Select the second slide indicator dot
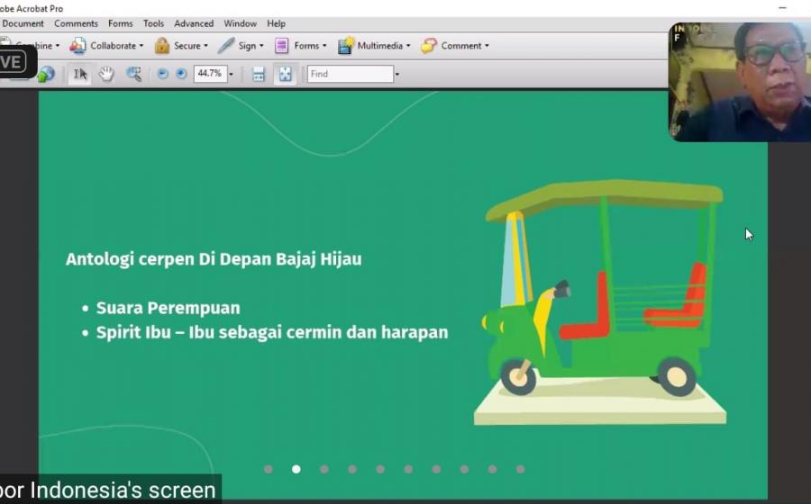Screen dimensions: 811x504 (x=296, y=469)
